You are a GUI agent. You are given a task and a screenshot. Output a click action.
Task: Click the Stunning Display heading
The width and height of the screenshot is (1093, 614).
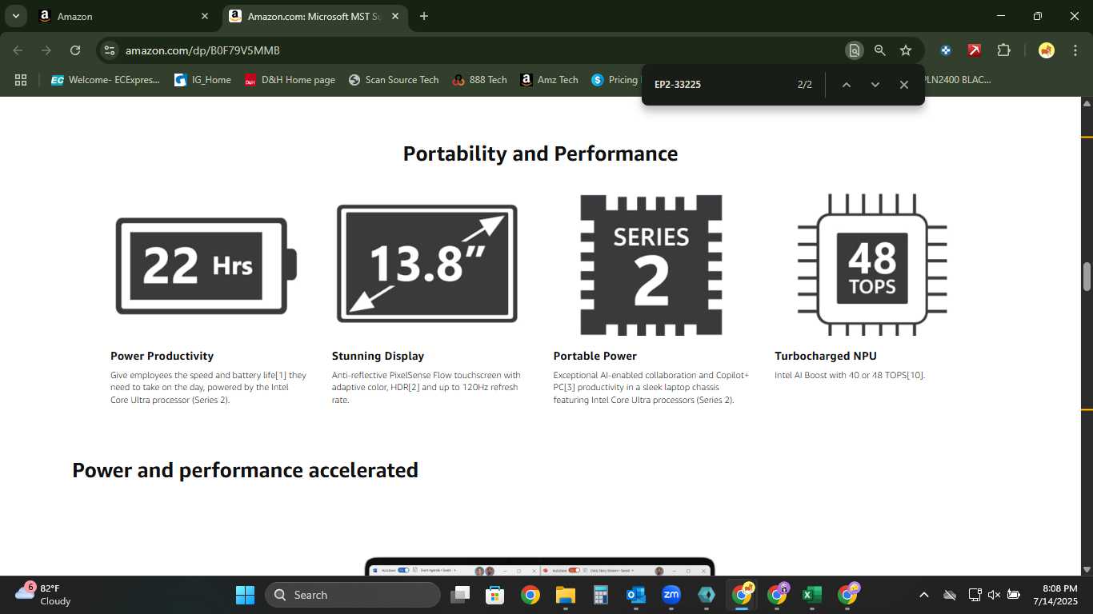378,356
